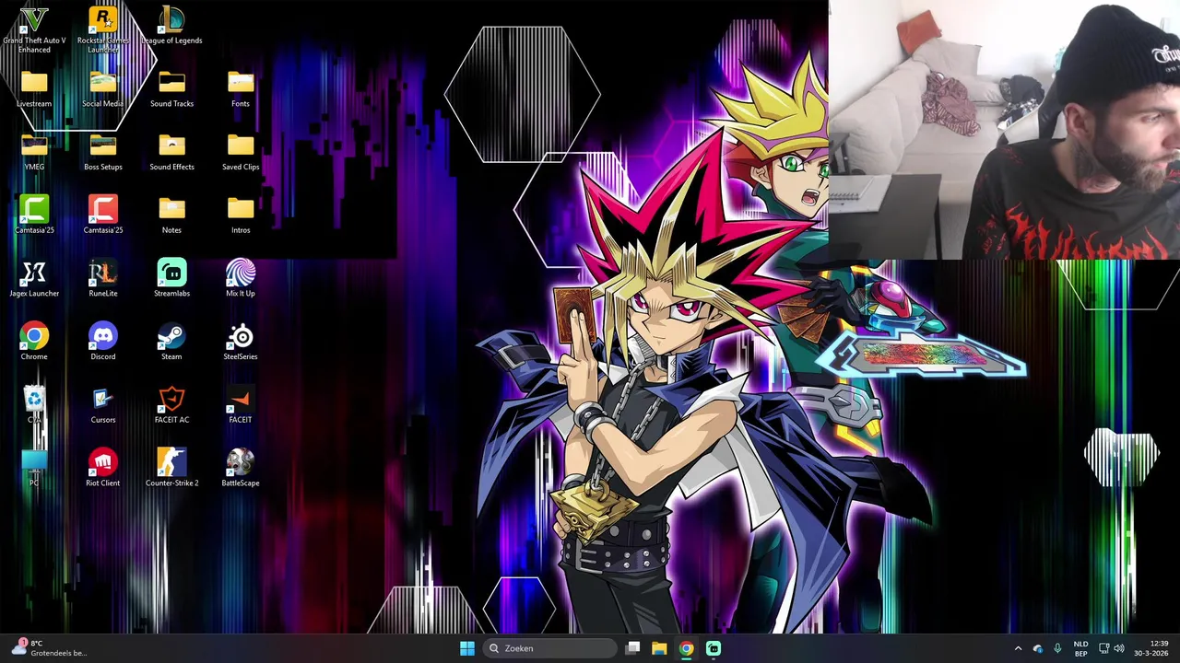The width and height of the screenshot is (1180, 663).
Task: Select the Cursors shortcut
Action: click(x=103, y=405)
